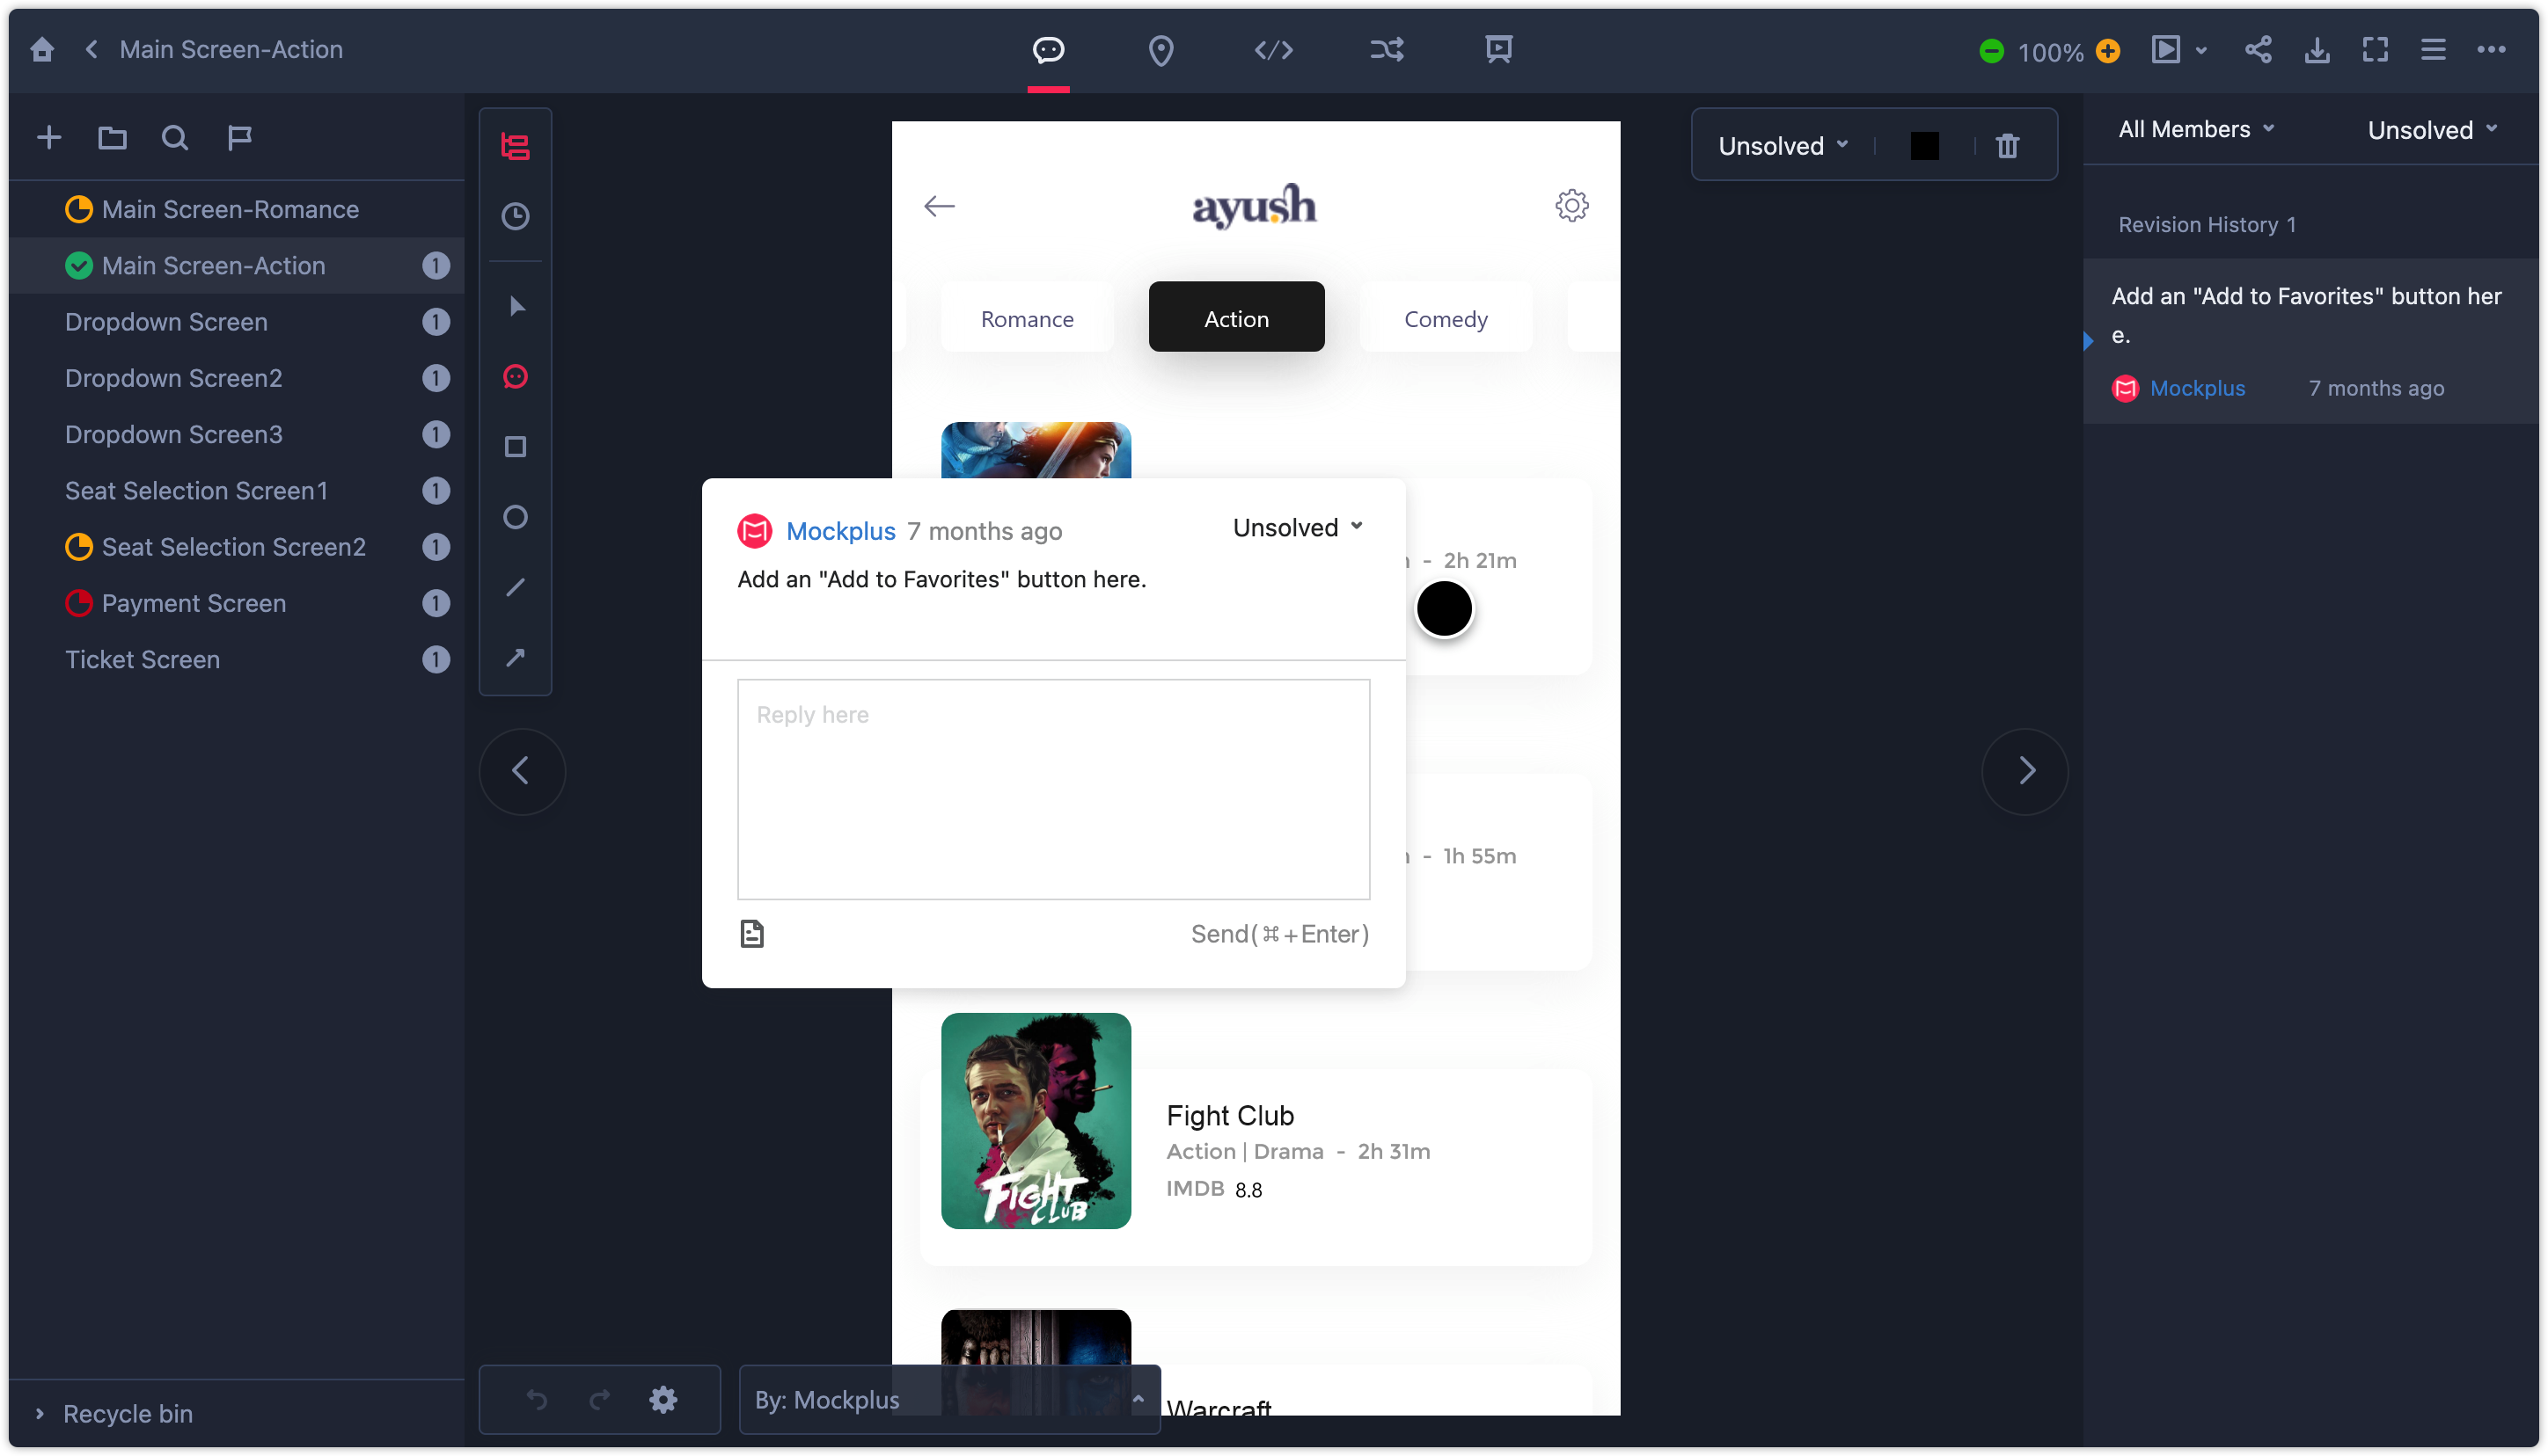Open black color swatch in comment toolbar
The width and height of the screenshot is (2548, 1456).
1923,146
